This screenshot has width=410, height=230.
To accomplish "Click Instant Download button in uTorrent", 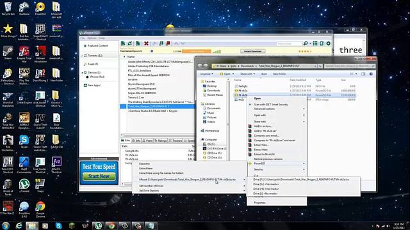I will [x=252, y=51].
